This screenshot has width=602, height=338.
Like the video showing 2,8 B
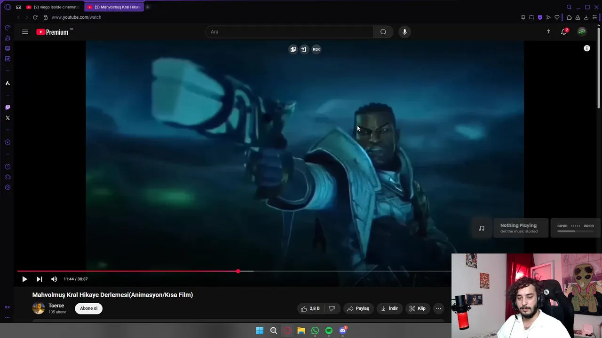310,308
